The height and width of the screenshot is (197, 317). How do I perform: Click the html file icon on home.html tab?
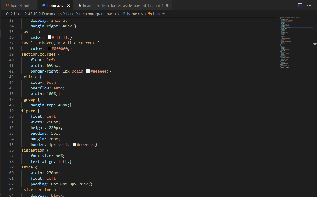[x=7, y=5]
